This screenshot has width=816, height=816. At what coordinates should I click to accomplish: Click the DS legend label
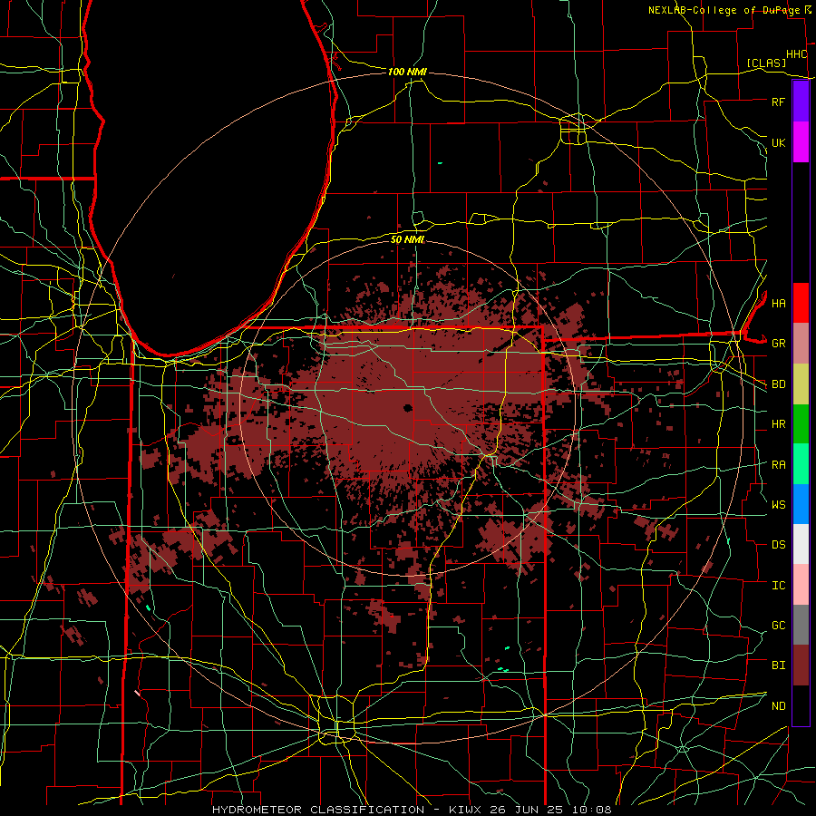(778, 545)
